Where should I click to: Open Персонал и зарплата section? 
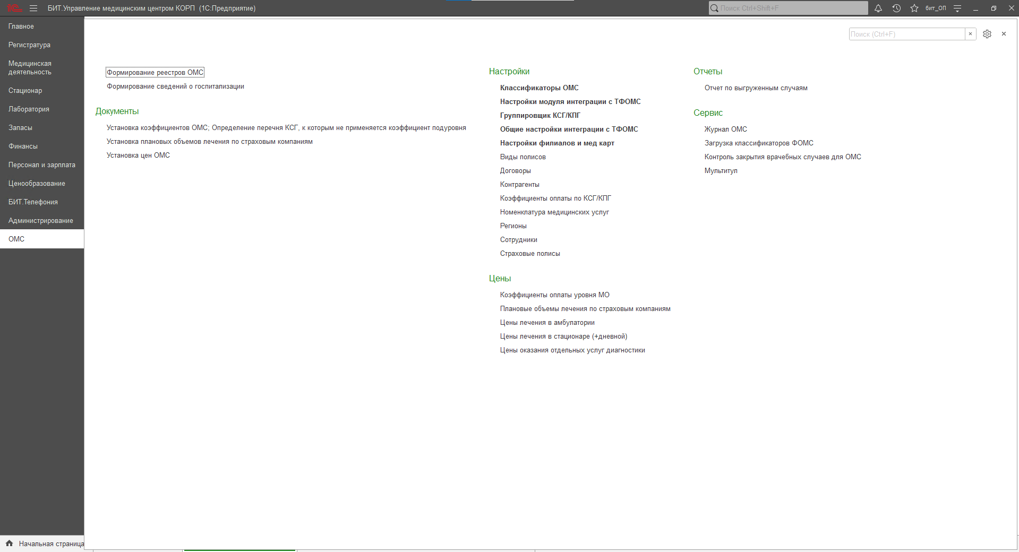tap(42, 165)
